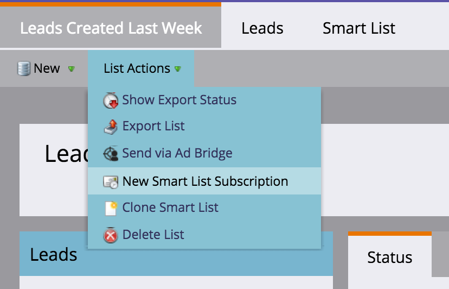This screenshot has height=289, width=449.
Task: Pick Clone Smart List from menu
Action: tap(170, 208)
